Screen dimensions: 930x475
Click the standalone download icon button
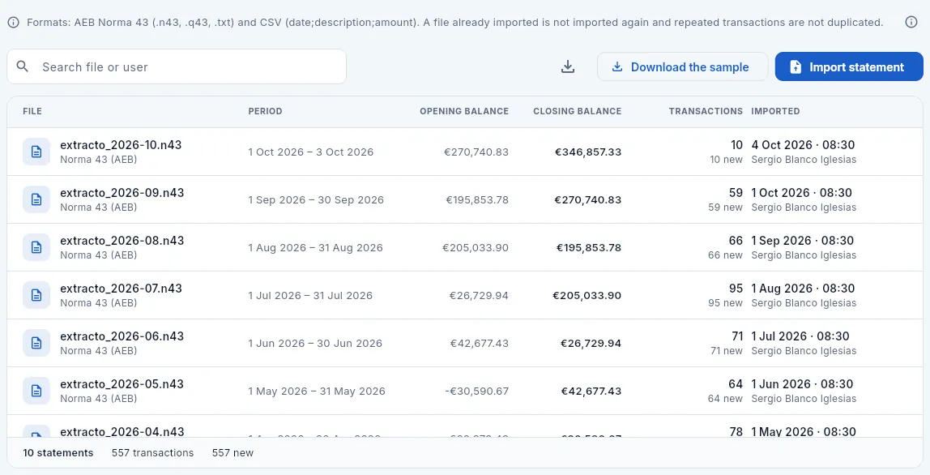(568, 66)
